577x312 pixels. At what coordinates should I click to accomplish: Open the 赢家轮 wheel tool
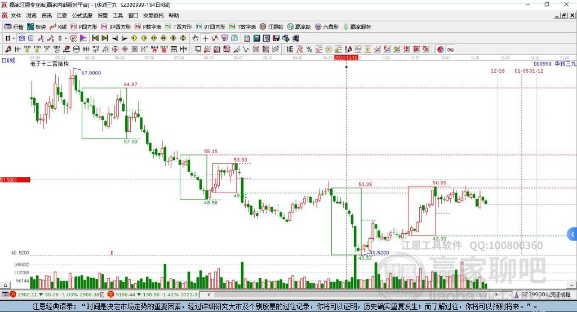click(x=299, y=27)
